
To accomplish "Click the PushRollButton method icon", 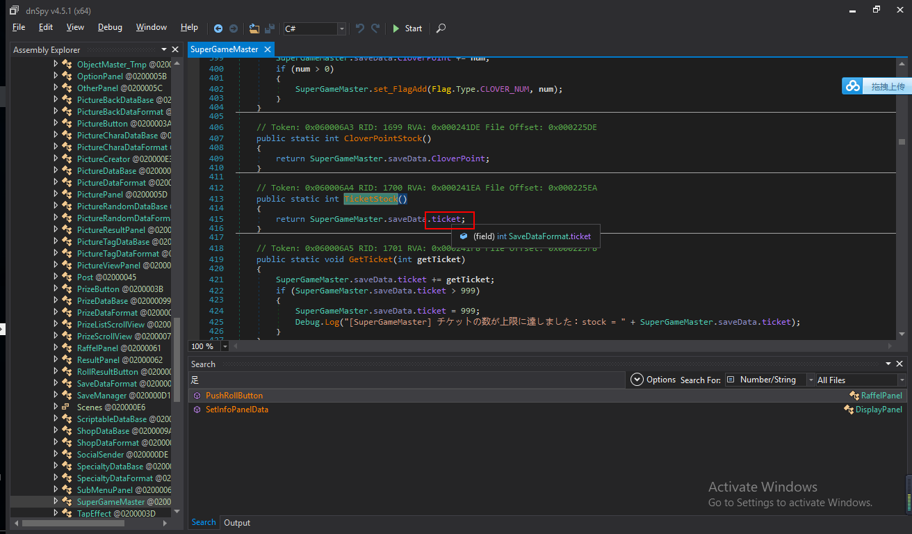I will coord(197,395).
